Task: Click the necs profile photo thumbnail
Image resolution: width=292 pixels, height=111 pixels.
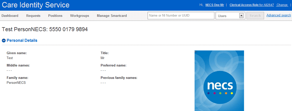Action: pyautogui.click(x=219, y=81)
